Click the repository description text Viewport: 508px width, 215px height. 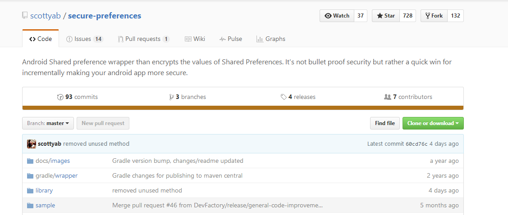pos(237,67)
